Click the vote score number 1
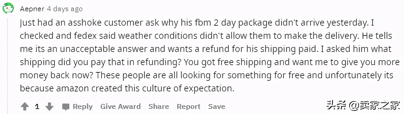The image size is (404, 114). click(37, 107)
